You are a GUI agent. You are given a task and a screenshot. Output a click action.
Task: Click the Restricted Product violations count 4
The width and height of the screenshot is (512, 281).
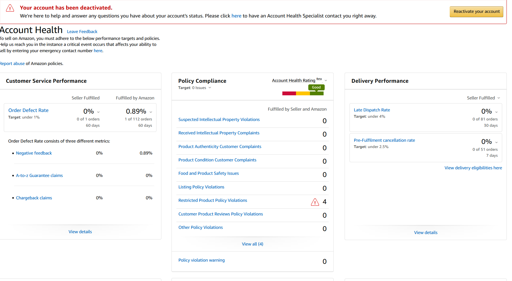point(324,202)
